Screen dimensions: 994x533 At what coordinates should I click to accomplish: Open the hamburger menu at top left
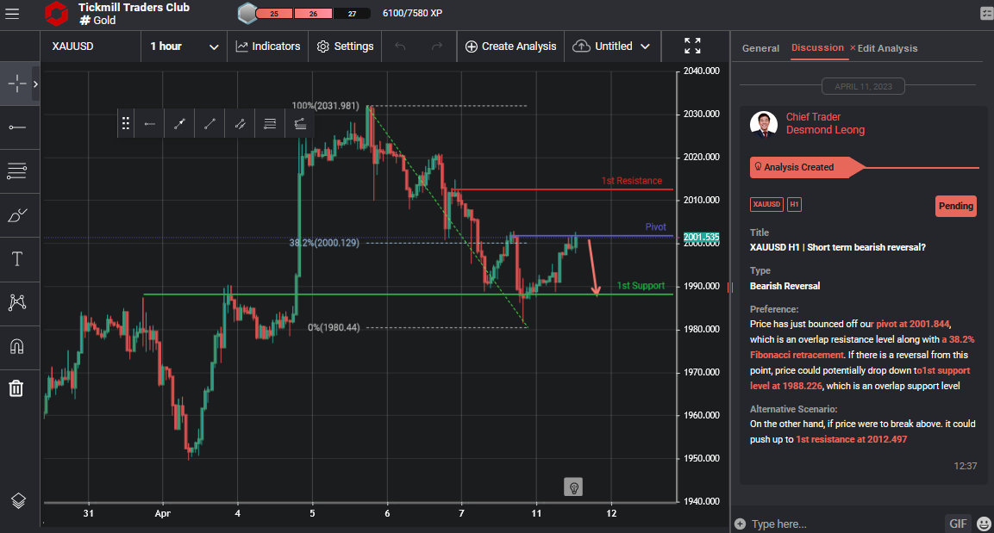pyautogui.click(x=12, y=13)
